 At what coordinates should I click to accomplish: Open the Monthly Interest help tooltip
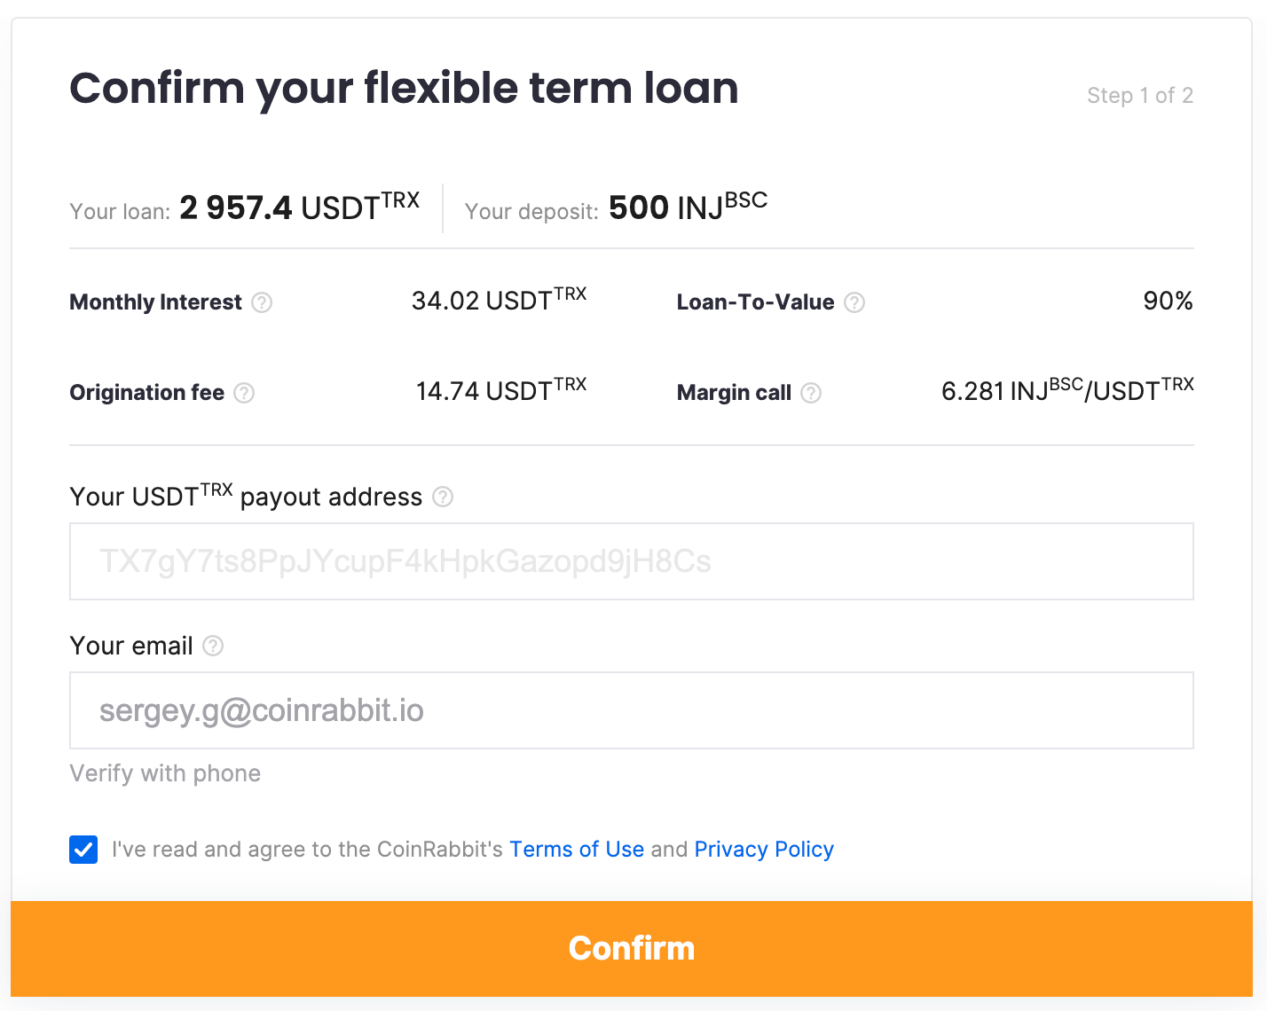(262, 302)
